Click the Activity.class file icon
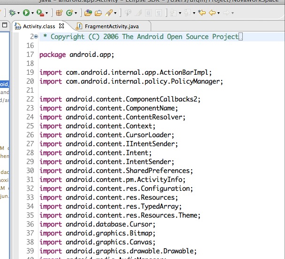The image size is (285, 259). pos(18,26)
